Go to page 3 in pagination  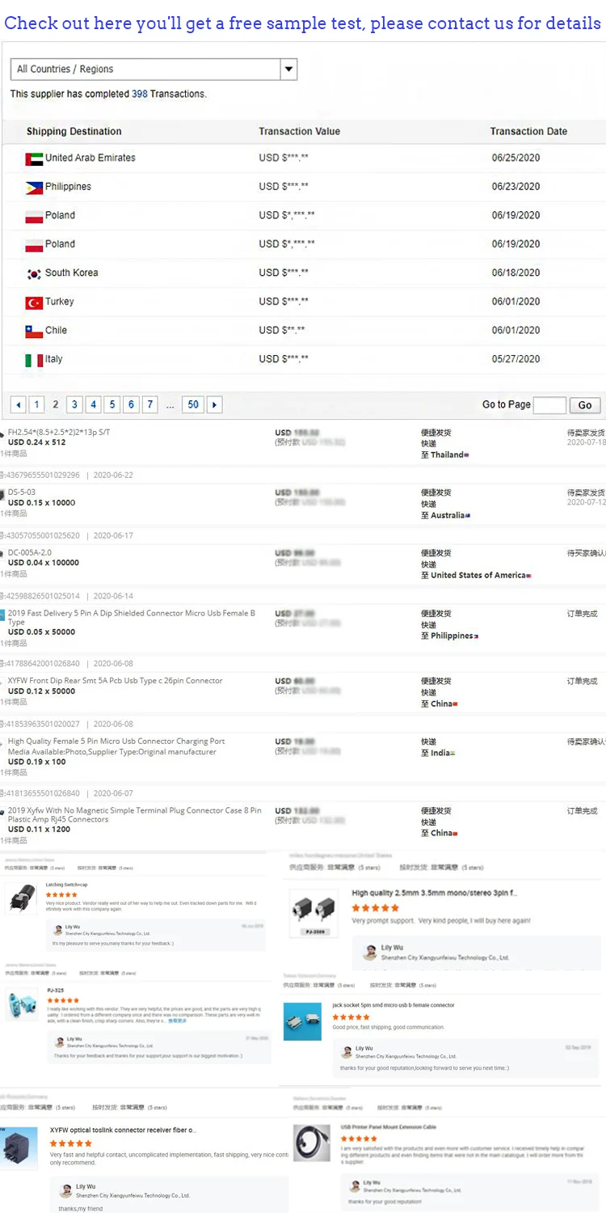coord(74,404)
